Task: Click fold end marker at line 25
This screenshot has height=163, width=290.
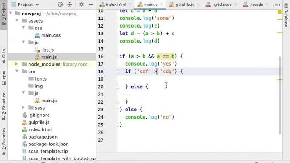Action: pyautogui.click(x=117, y=125)
